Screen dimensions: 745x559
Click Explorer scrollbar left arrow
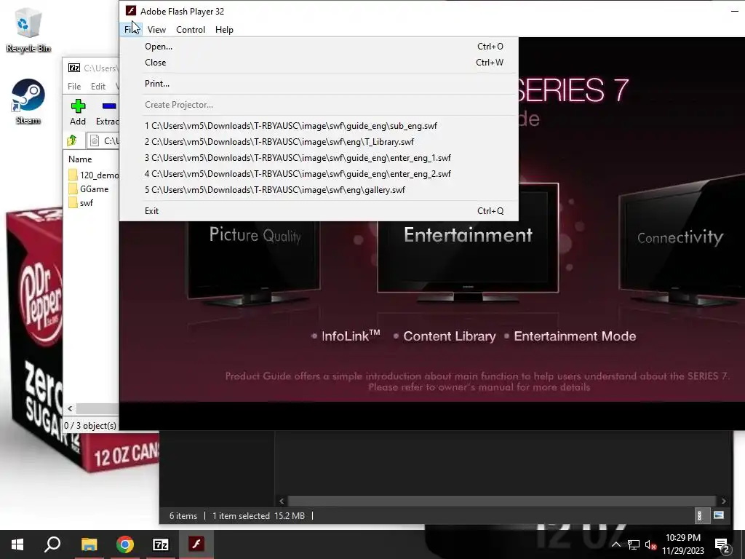tap(282, 501)
